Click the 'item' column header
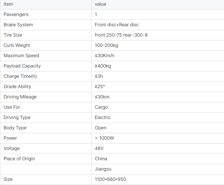The height and width of the screenshot is (185, 224). click(8, 4)
